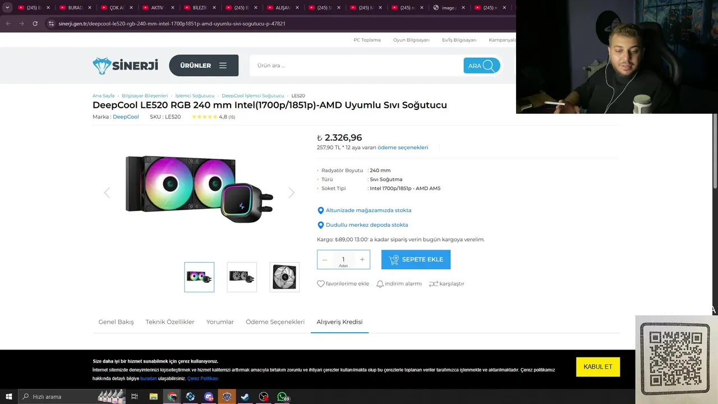
Task: Open OBS recording icon in taskbar
Action: click(x=264, y=397)
